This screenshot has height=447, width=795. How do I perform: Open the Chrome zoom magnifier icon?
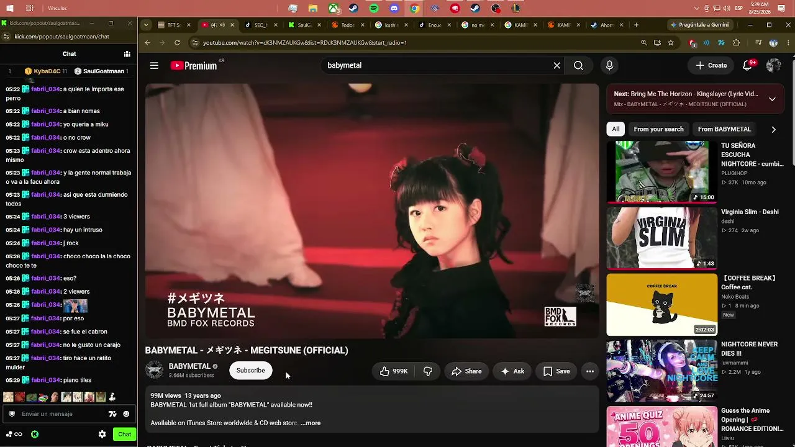[x=644, y=43]
